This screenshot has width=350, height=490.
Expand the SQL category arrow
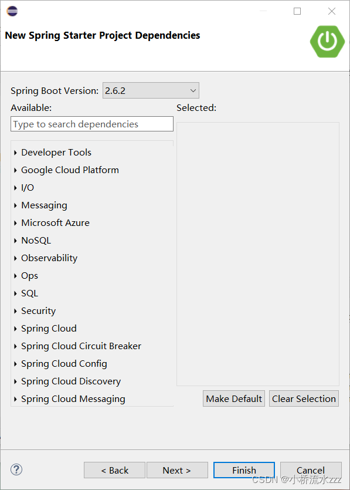pyautogui.click(x=15, y=293)
